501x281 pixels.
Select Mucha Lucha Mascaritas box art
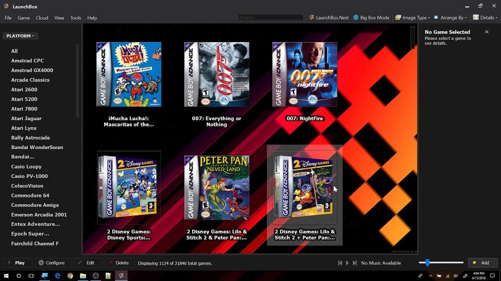pos(129,75)
